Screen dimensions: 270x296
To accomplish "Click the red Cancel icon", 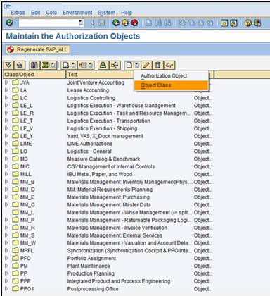I will coord(134,23).
